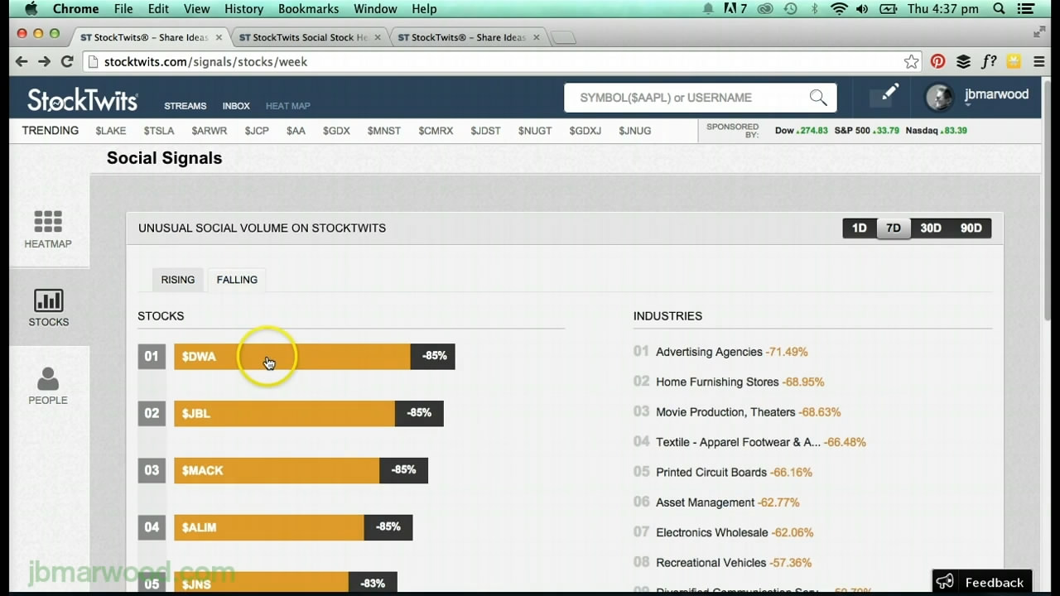Open a new browser tab

[563, 37]
